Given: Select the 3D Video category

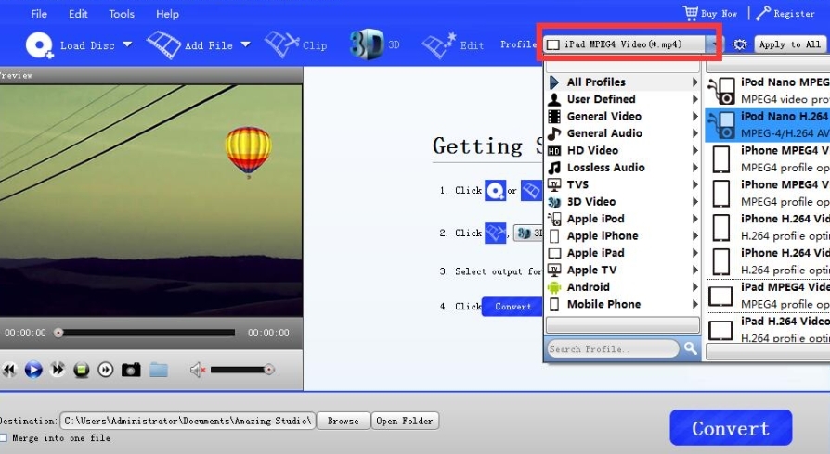Looking at the screenshot, I should [x=623, y=201].
